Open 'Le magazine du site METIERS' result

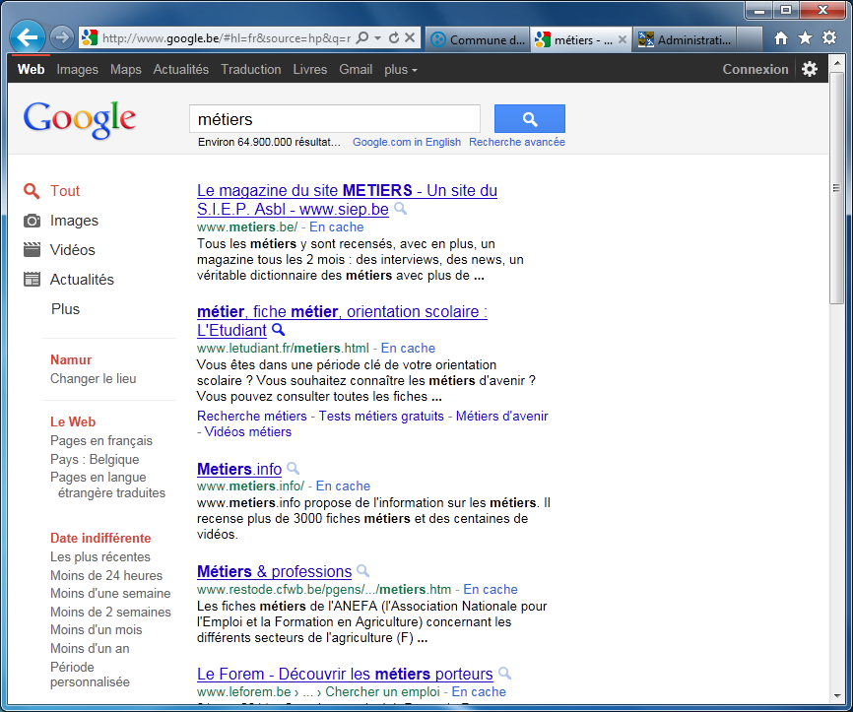point(347,200)
